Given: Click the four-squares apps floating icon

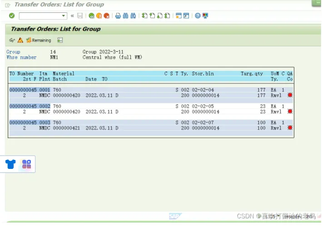Looking at the screenshot, I should tap(26, 164).
